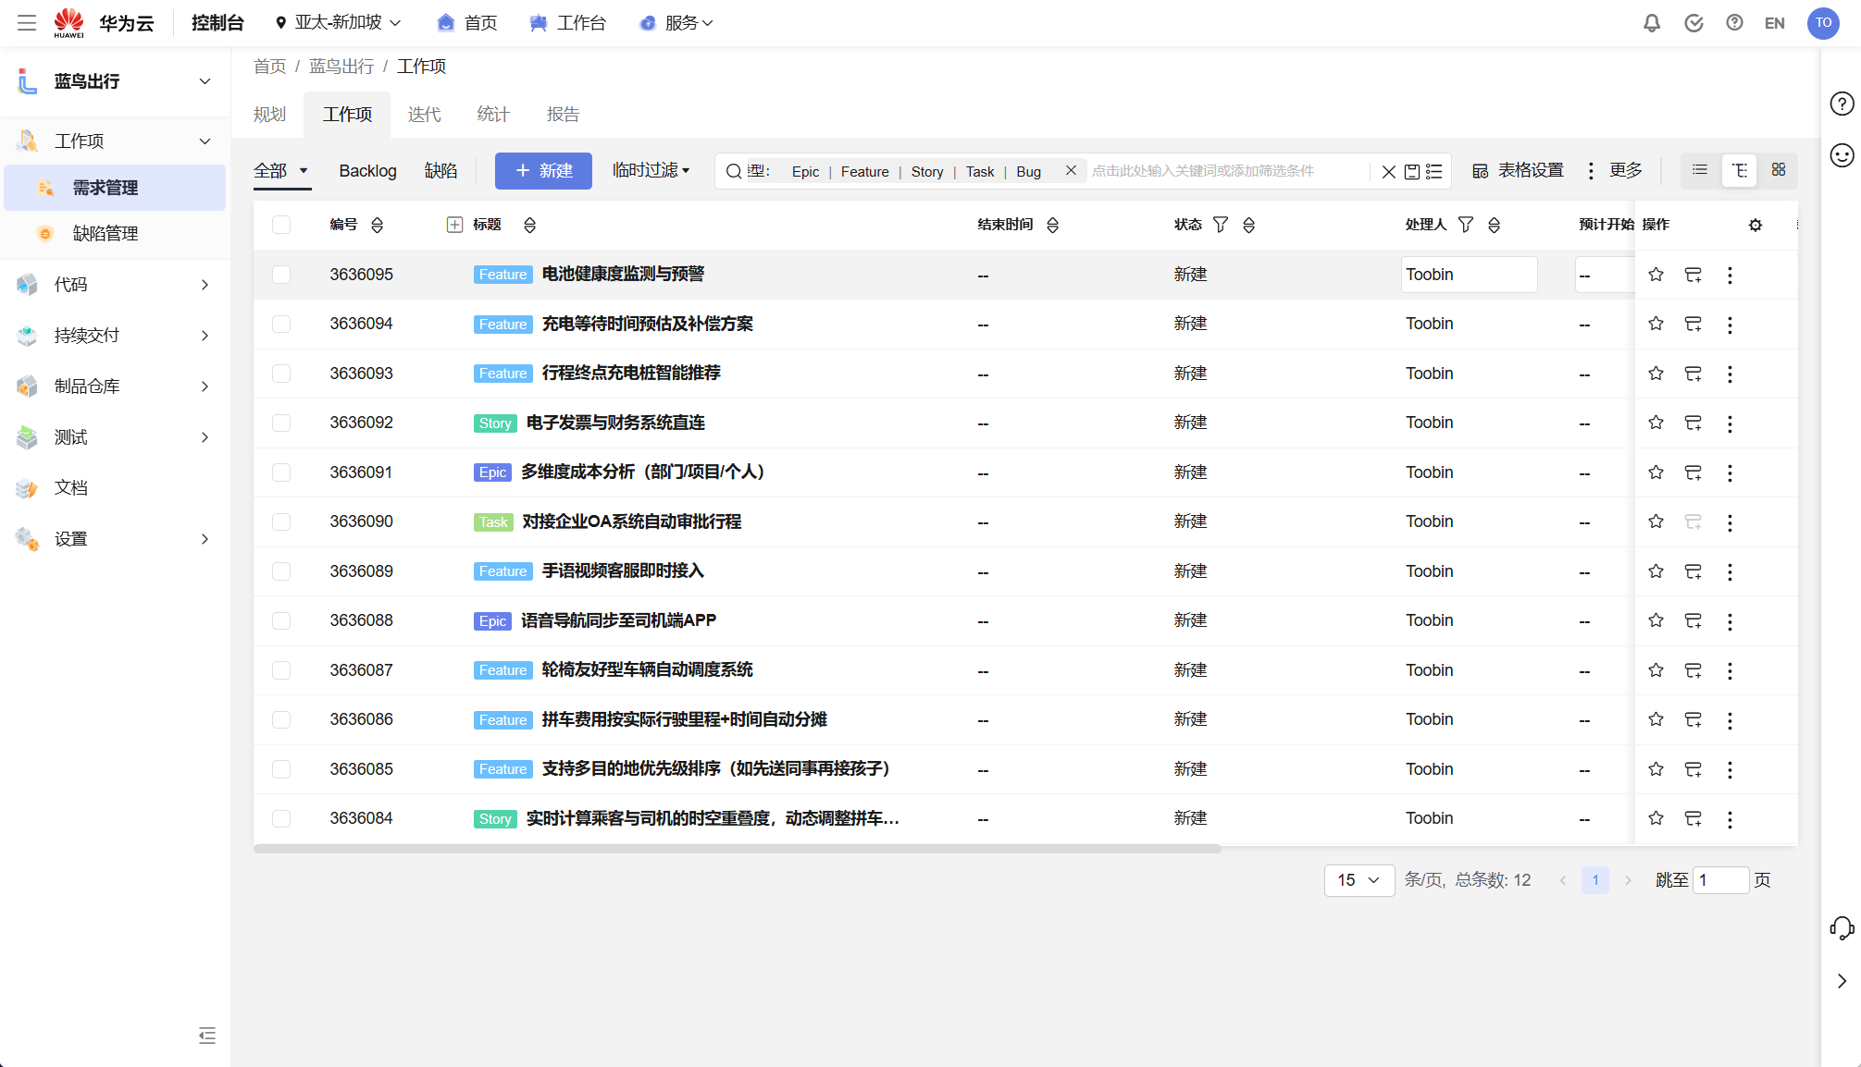Open the 报告 tab

coord(564,114)
